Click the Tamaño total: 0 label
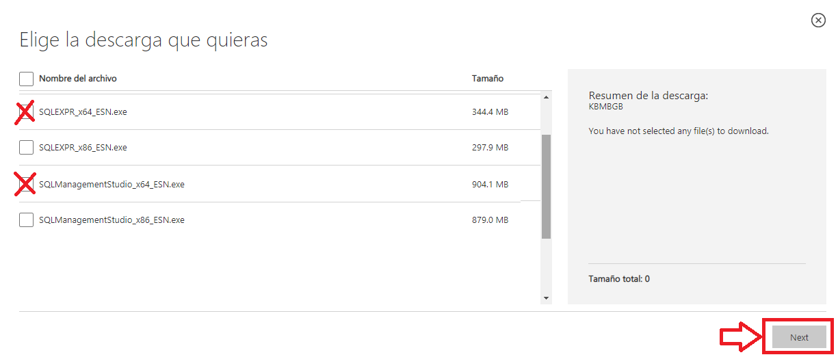This screenshot has width=838, height=357. 619,279
